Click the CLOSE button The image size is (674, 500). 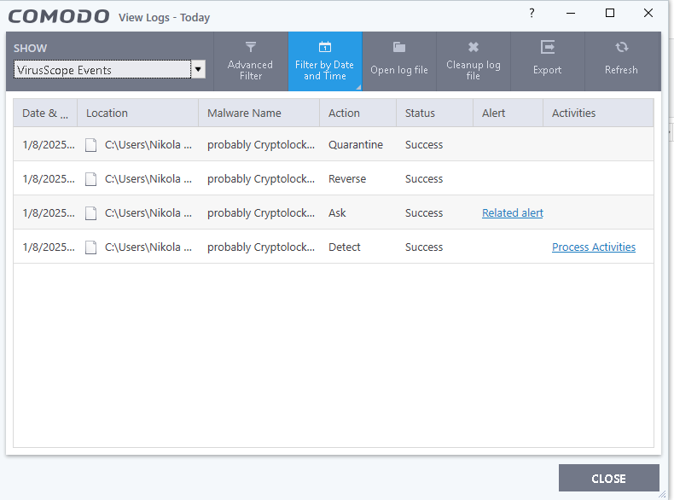tap(608, 478)
